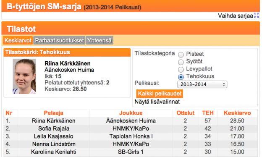262x157 pixels.
Task: Select the Levypallot radio option
Action: click(x=181, y=70)
